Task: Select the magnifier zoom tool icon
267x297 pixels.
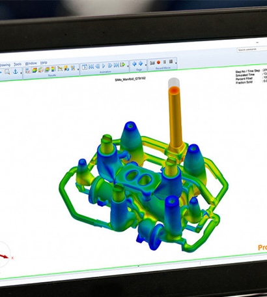Action: coord(7,72)
